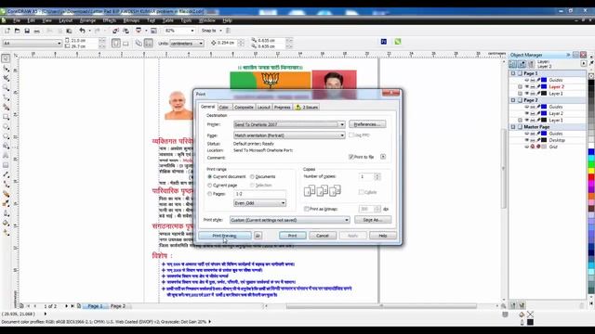Open the Effects menu
The height and width of the screenshot is (334, 595).
point(110,20)
